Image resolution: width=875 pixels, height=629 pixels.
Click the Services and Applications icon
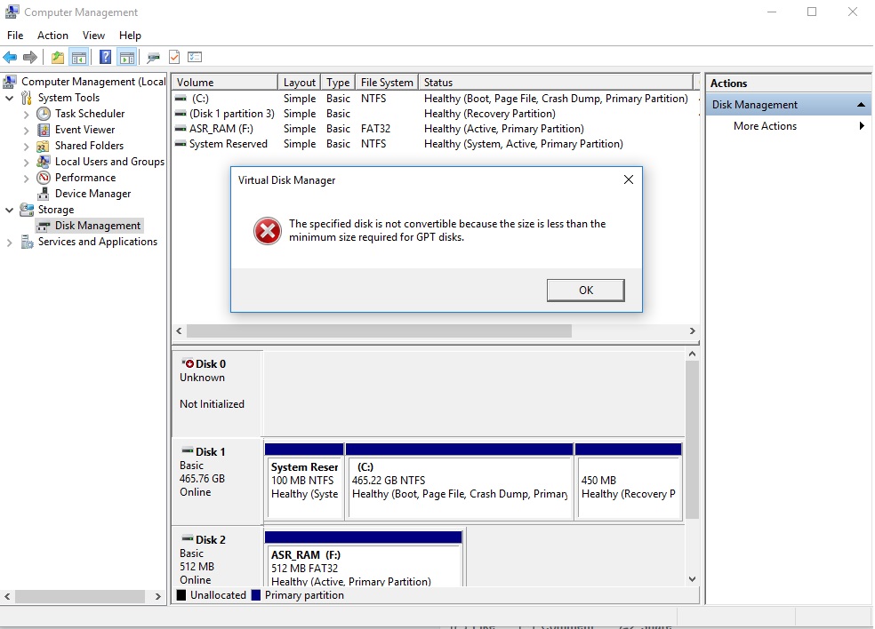(x=27, y=242)
